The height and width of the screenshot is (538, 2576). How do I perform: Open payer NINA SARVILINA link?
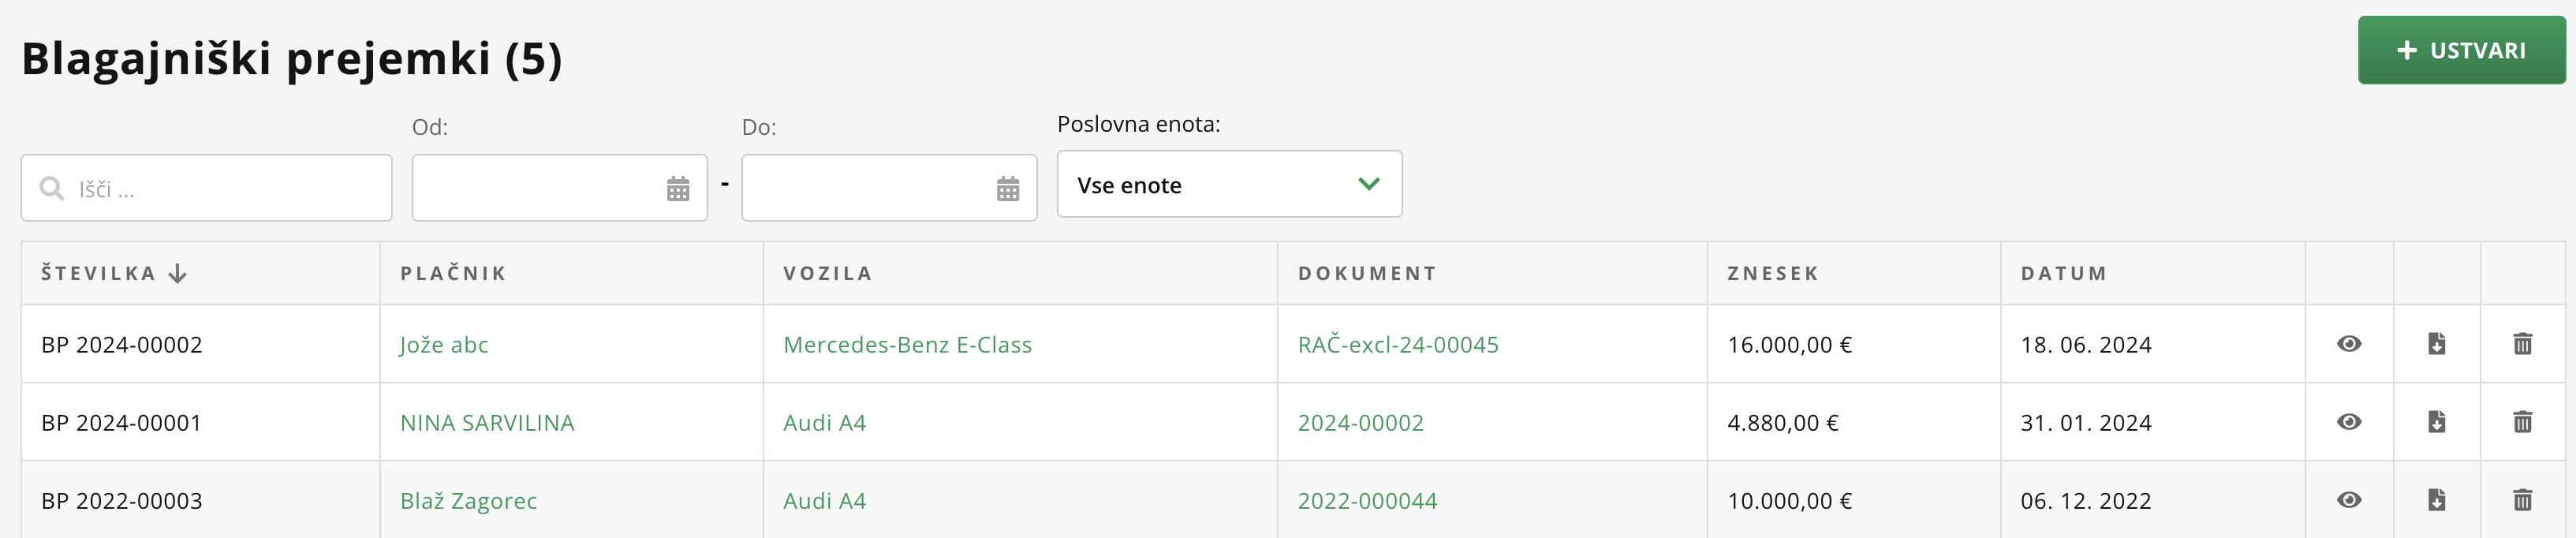(487, 423)
